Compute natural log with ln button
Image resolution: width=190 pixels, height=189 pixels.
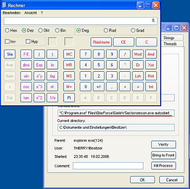[52, 65]
